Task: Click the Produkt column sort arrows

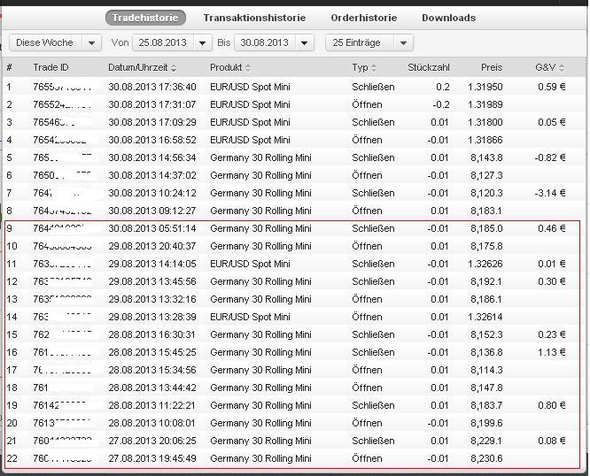Action: [248, 68]
